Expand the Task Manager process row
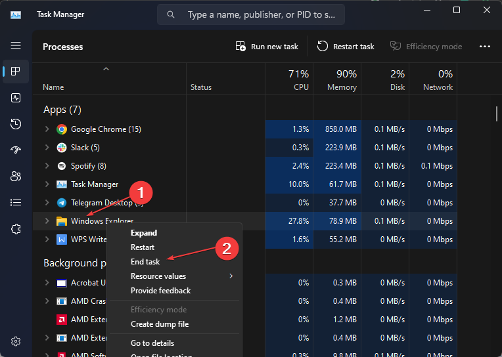This screenshot has height=357, width=502. pos(47,184)
